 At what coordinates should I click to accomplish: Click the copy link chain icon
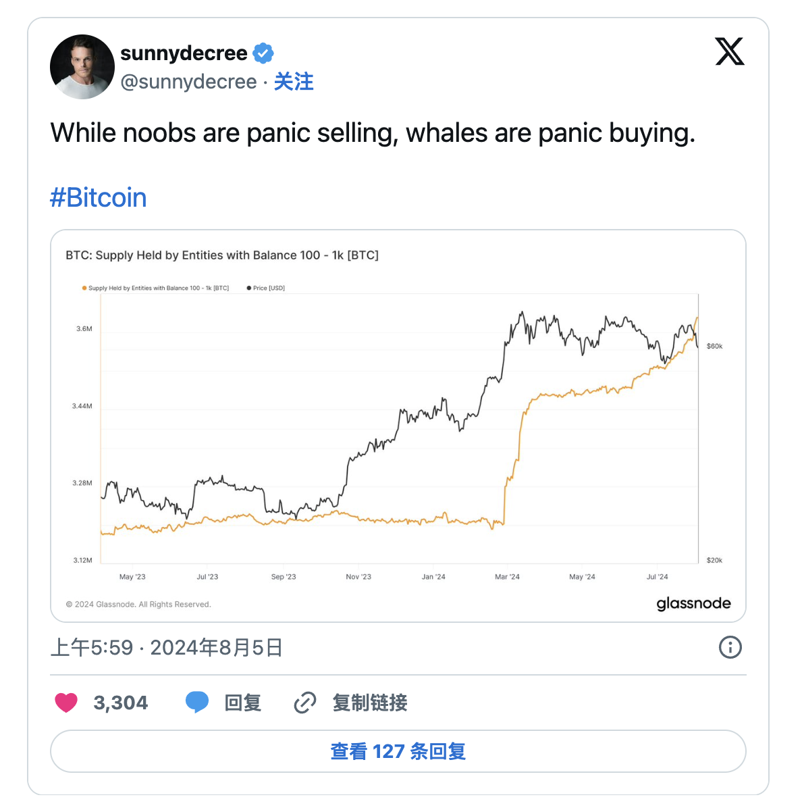click(305, 703)
